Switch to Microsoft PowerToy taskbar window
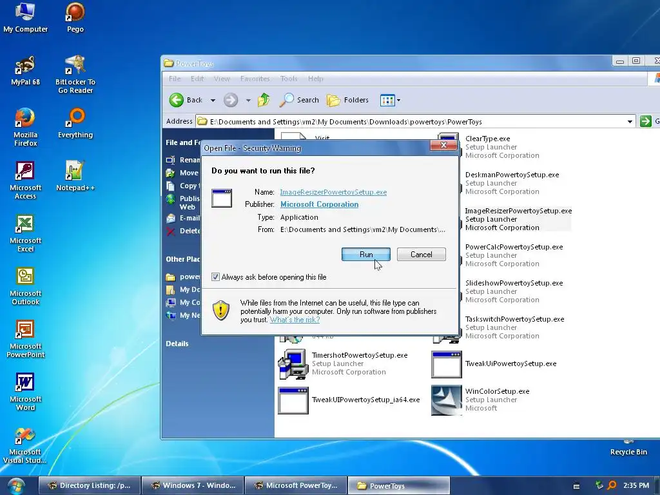This screenshot has width=660, height=495. point(296,485)
